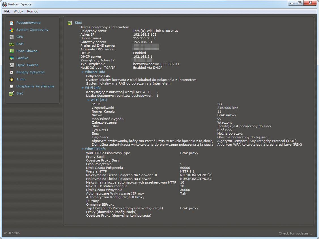
Task: Collapse the WinHTTPInfo section
Action: [82, 149]
